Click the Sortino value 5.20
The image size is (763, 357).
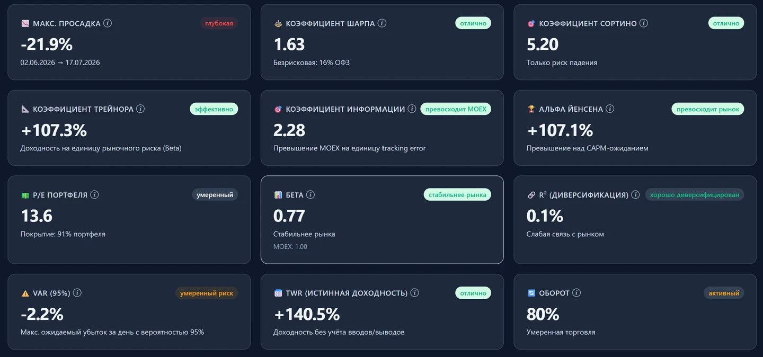[543, 44]
